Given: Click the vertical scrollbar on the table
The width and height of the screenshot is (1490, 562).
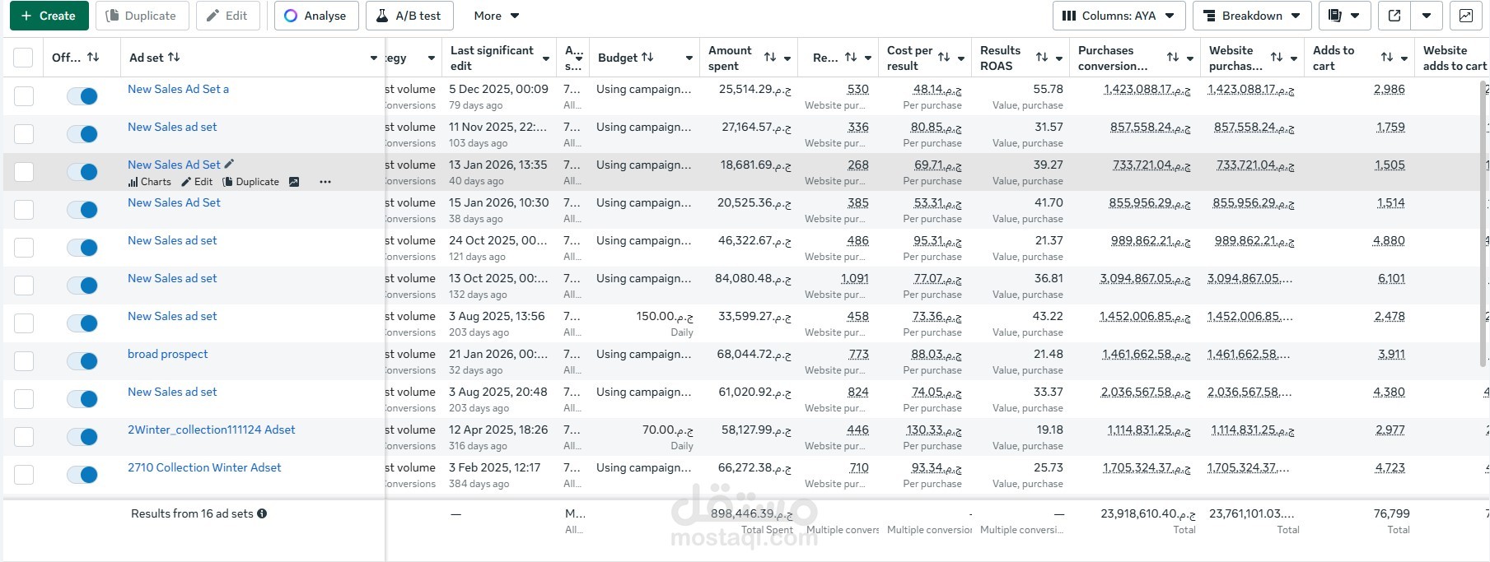Looking at the screenshot, I should (x=1483, y=222).
